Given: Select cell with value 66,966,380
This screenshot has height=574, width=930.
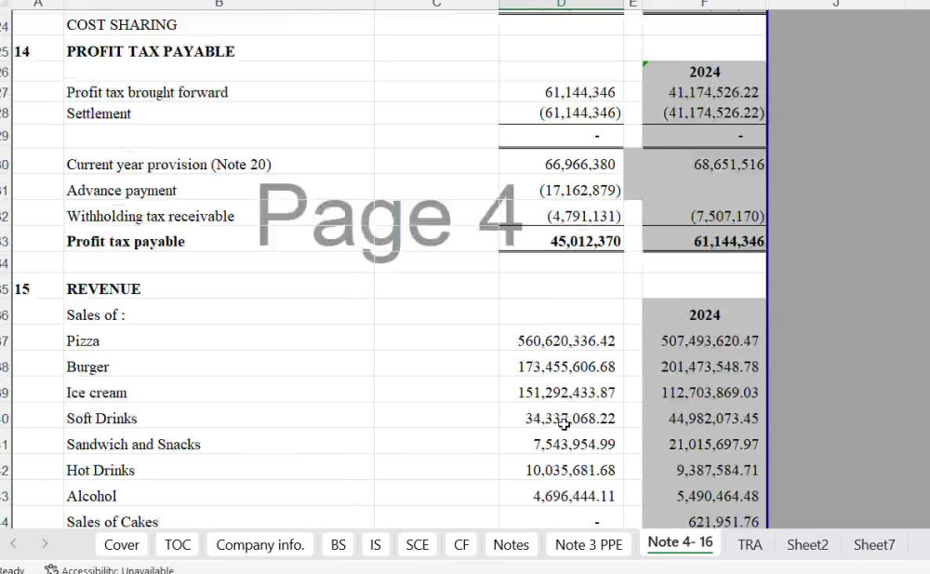Looking at the screenshot, I should [579, 165].
